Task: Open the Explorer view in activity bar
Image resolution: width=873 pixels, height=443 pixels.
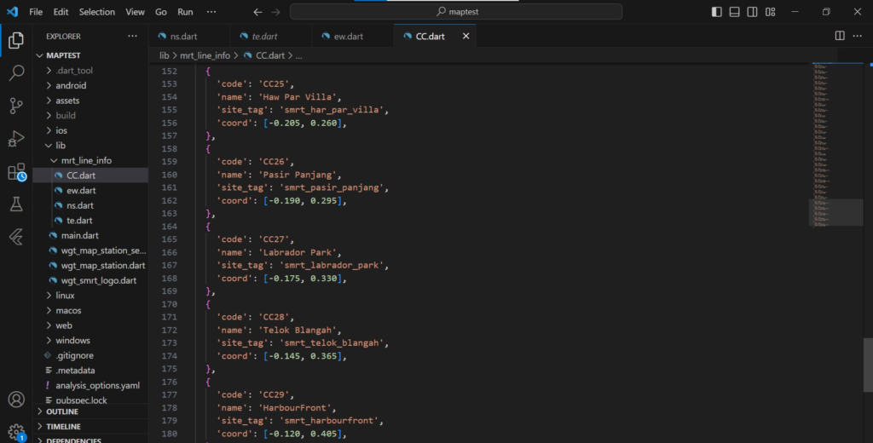Action: pos(16,40)
